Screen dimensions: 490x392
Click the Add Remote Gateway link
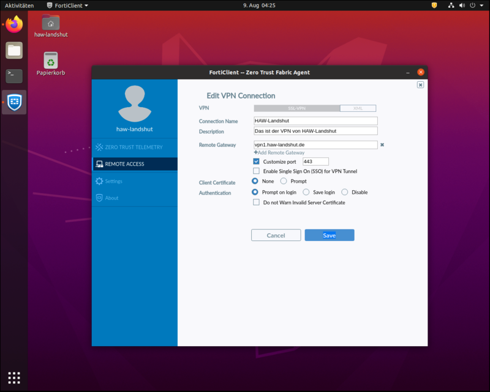(280, 153)
